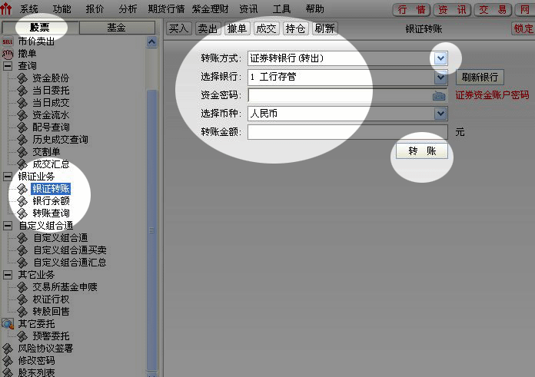The width and height of the screenshot is (535, 377).
Task: Click into the 转账金额 amount field
Action: pyautogui.click(x=347, y=132)
